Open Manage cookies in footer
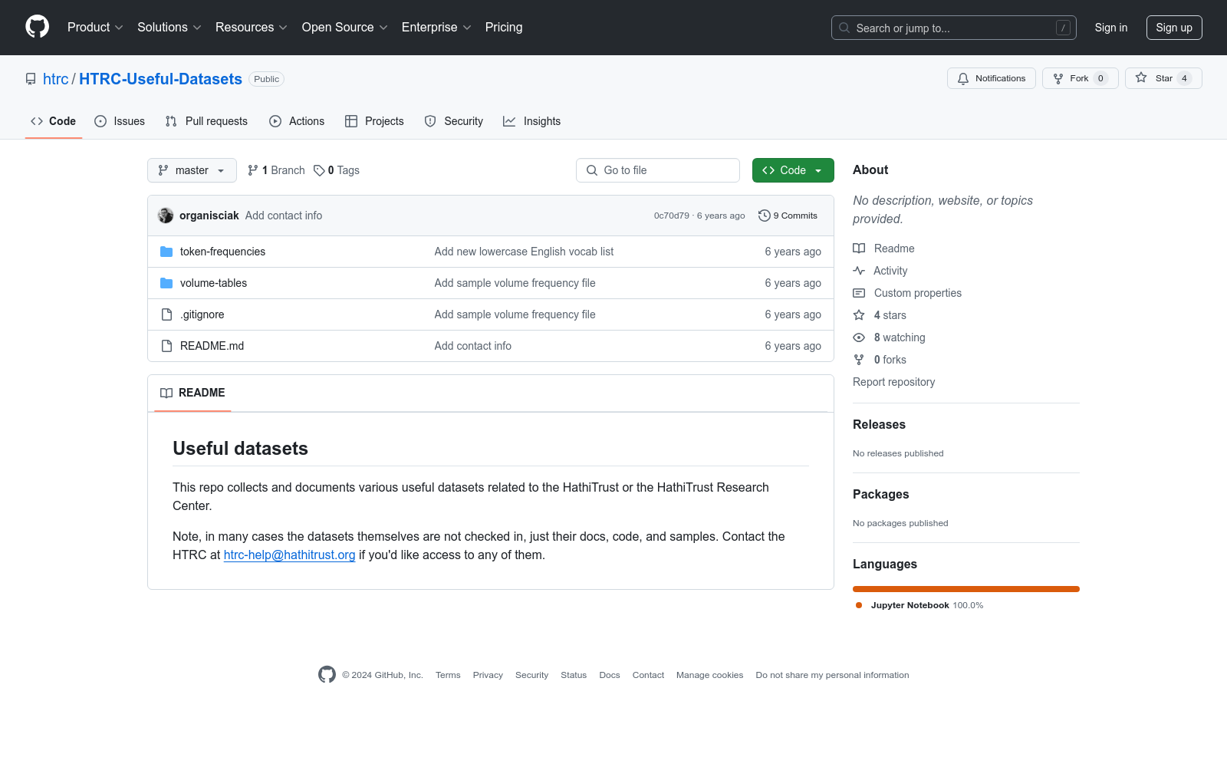1227x767 pixels. (709, 675)
